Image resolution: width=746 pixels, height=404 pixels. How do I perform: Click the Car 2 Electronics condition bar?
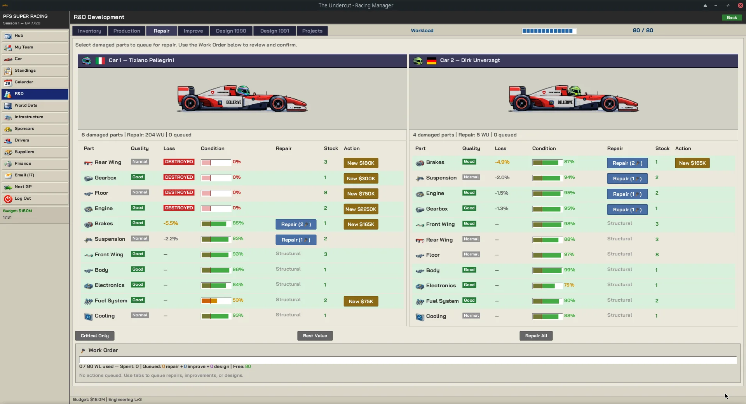pos(547,286)
